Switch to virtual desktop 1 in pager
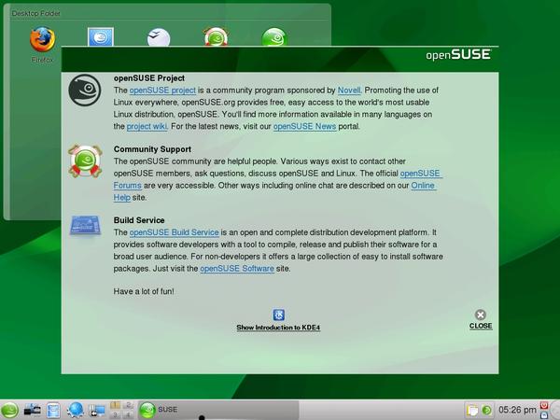Image resolution: width=560 pixels, height=420 pixels. point(115,405)
